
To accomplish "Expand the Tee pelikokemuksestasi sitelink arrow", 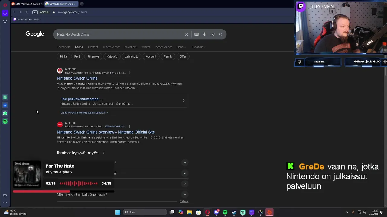I will [184, 101].
